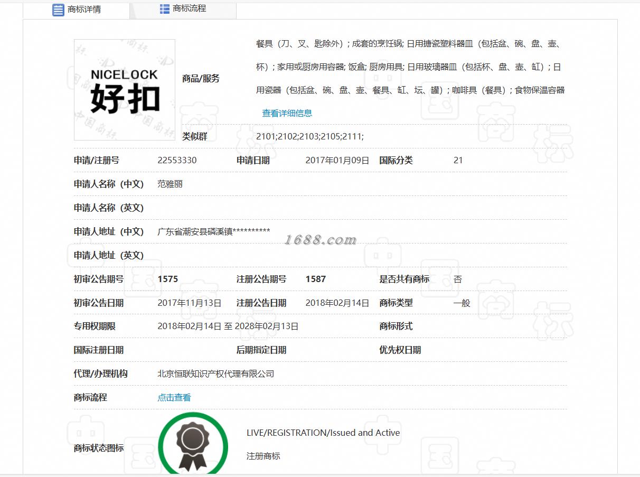Select preliminary announcement issue 1575

pyautogui.click(x=168, y=279)
